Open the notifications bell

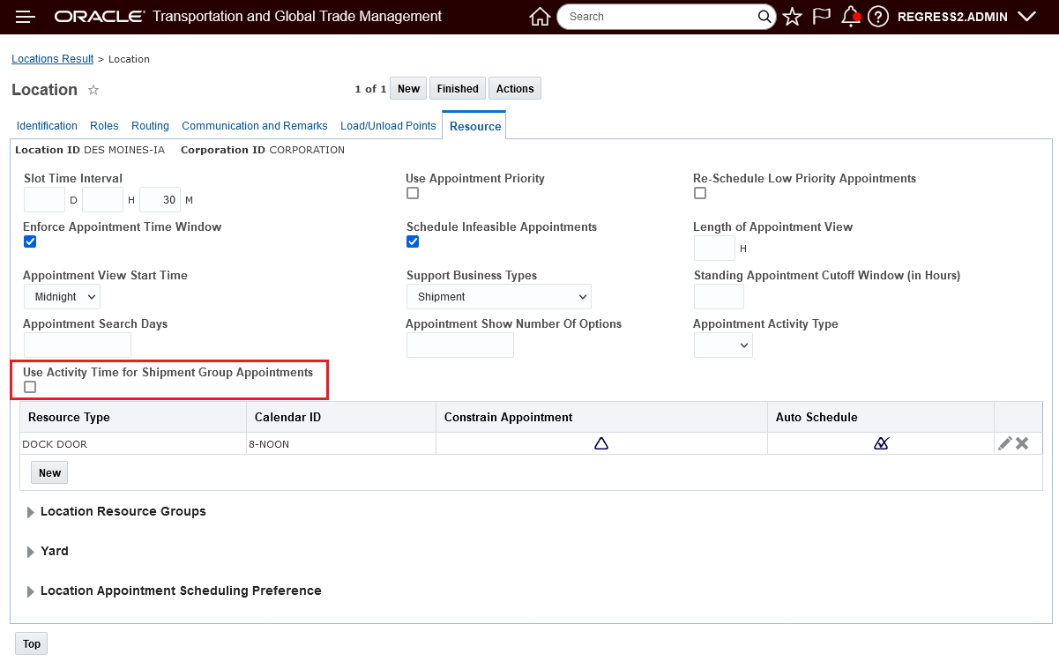pyautogui.click(x=850, y=17)
